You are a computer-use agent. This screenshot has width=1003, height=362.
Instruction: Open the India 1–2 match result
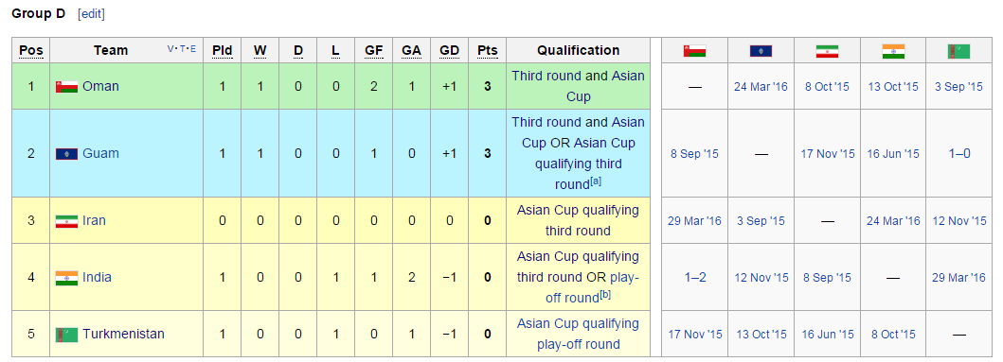coord(694,278)
